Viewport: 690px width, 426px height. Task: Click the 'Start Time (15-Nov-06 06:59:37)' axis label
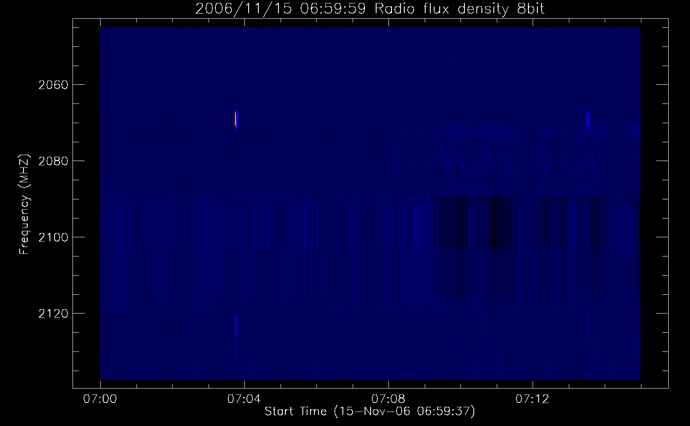[x=370, y=412]
